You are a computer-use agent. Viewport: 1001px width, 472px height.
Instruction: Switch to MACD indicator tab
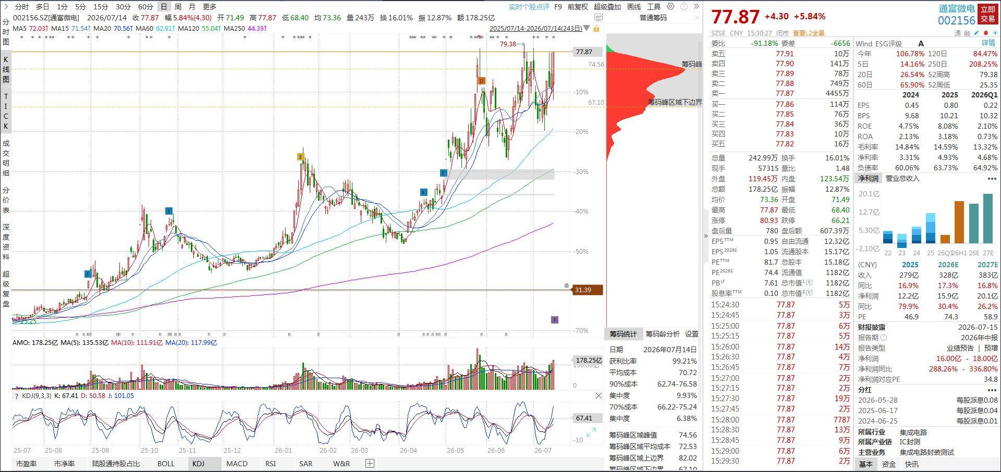point(237,463)
